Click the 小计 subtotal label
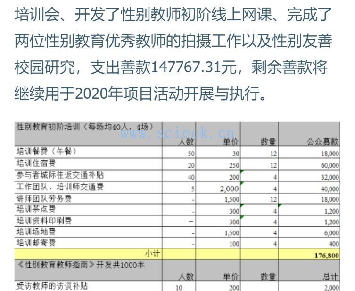 pos(154,255)
